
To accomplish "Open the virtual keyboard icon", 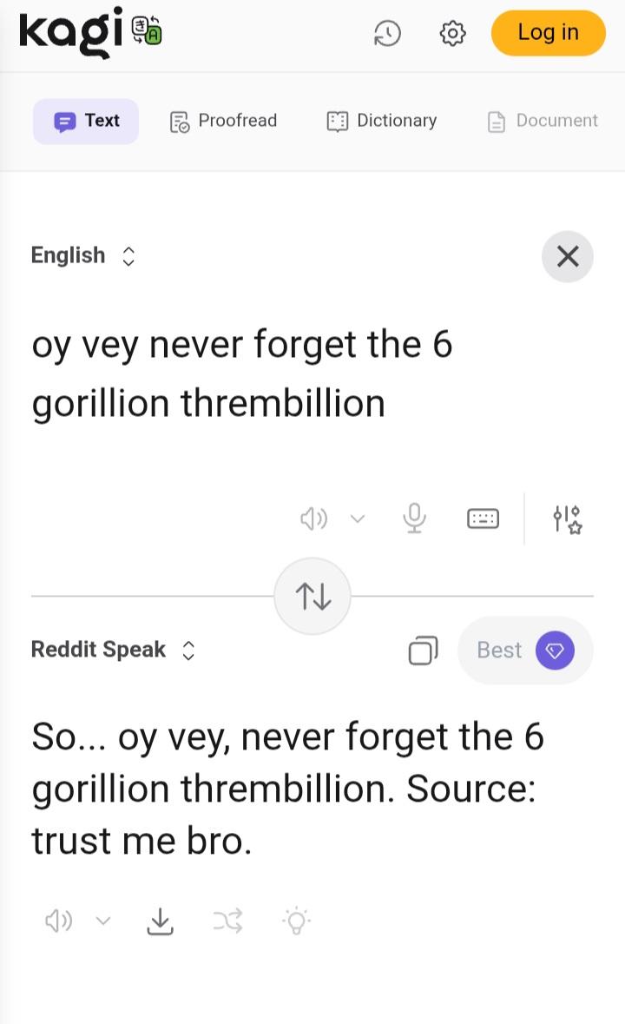I will (483, 519).
